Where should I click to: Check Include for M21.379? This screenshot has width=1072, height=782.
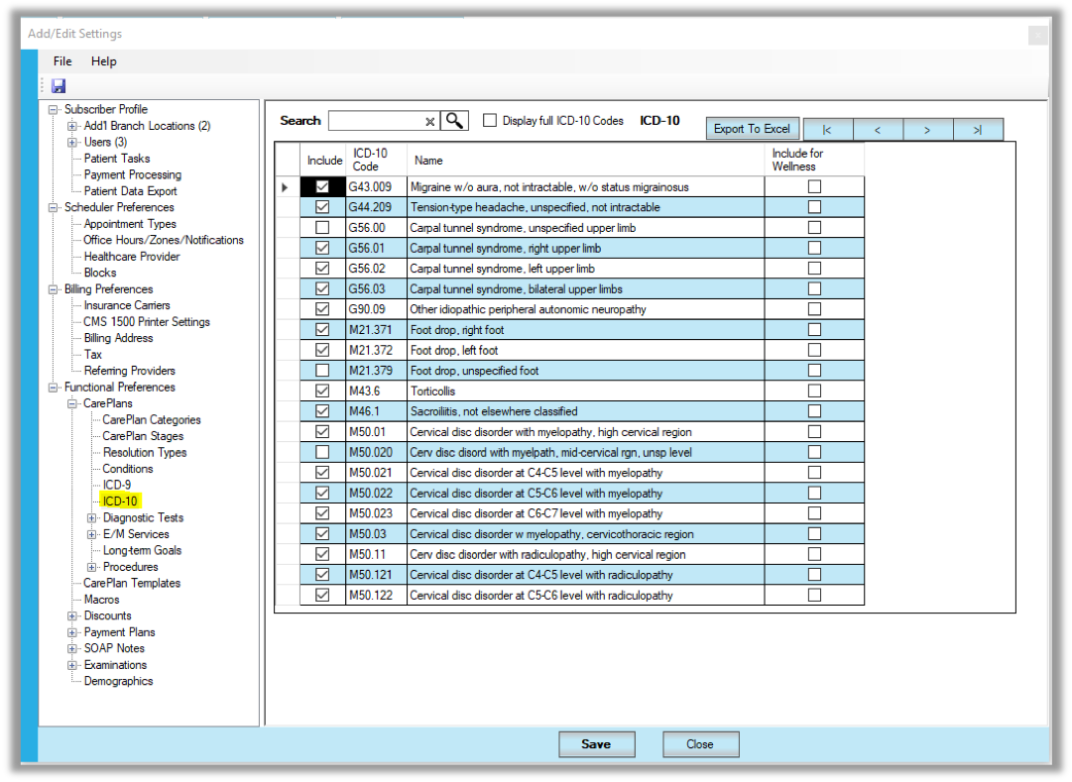pyautogui.click(x=322, y=371)
